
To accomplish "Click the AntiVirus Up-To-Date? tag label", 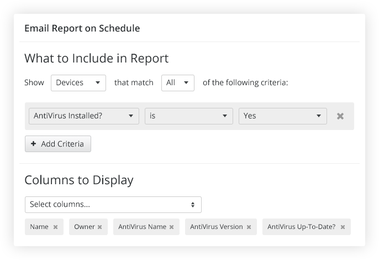I will (x=302, y=227).
